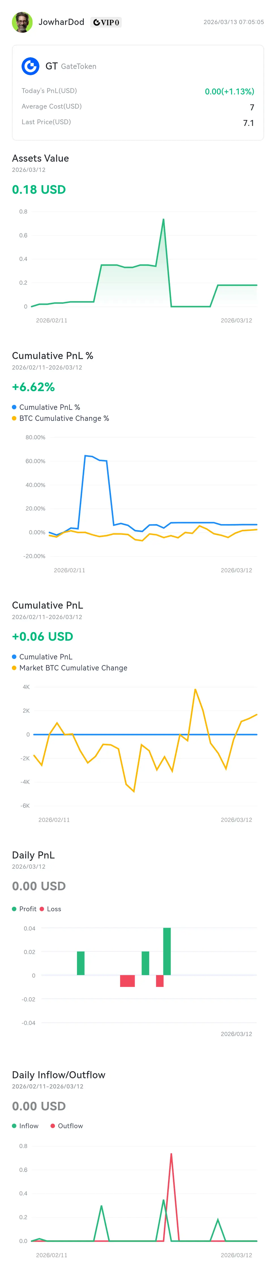Click the Today's PnL value 0.00(+1.13%)
The height and width of the screenshot is (1270, 276).
tap(229, 91)
